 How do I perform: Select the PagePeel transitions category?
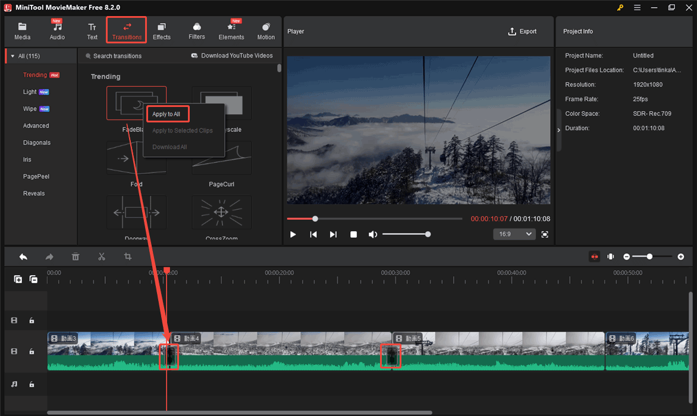36,177
